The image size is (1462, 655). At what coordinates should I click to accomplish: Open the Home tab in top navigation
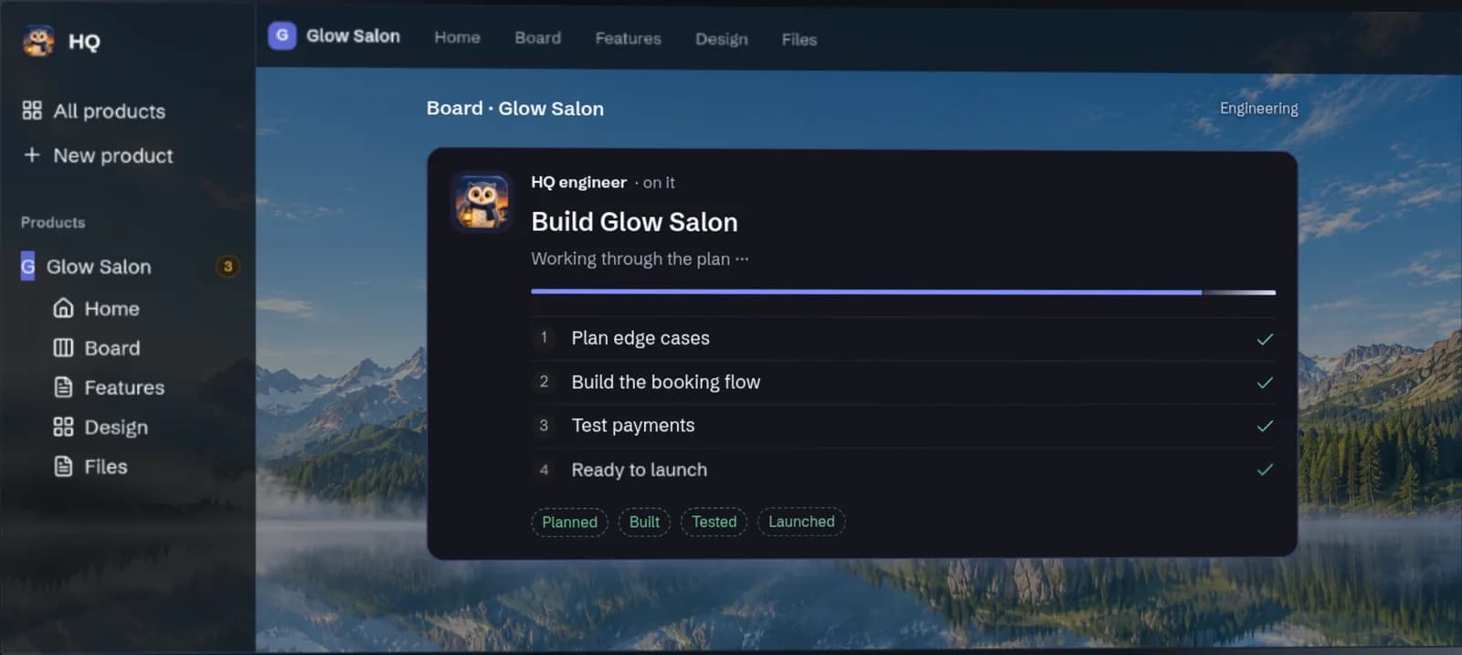click(x=457, y=37)
